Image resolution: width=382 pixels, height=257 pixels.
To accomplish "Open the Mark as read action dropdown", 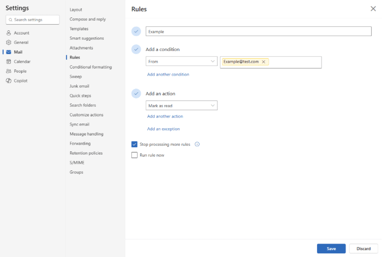I will [181, 106].
